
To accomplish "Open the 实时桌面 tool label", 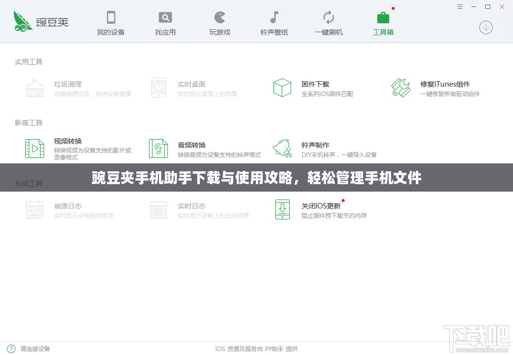I will point(192,84).
